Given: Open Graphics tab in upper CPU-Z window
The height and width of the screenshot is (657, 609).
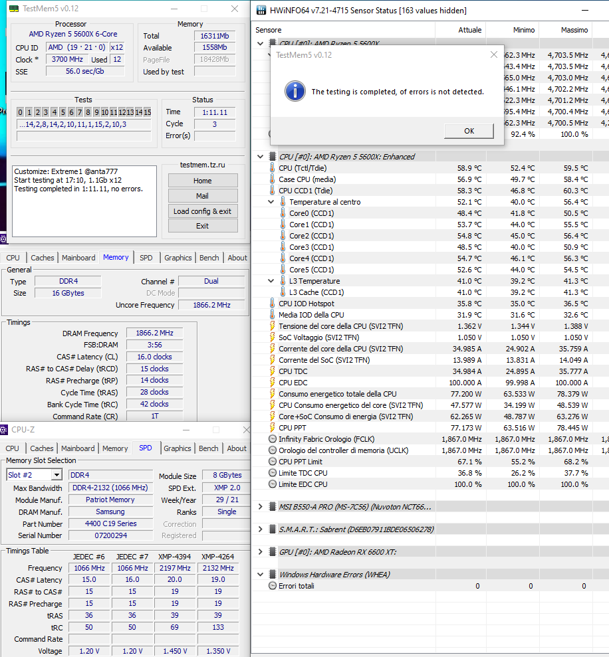Looking at the screenshot, I should [x=178, y=258].
